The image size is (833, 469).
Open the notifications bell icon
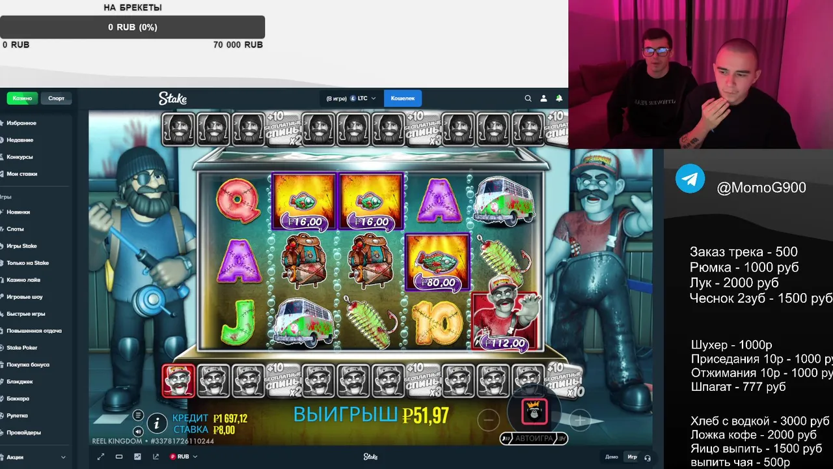tap(559, 98)
